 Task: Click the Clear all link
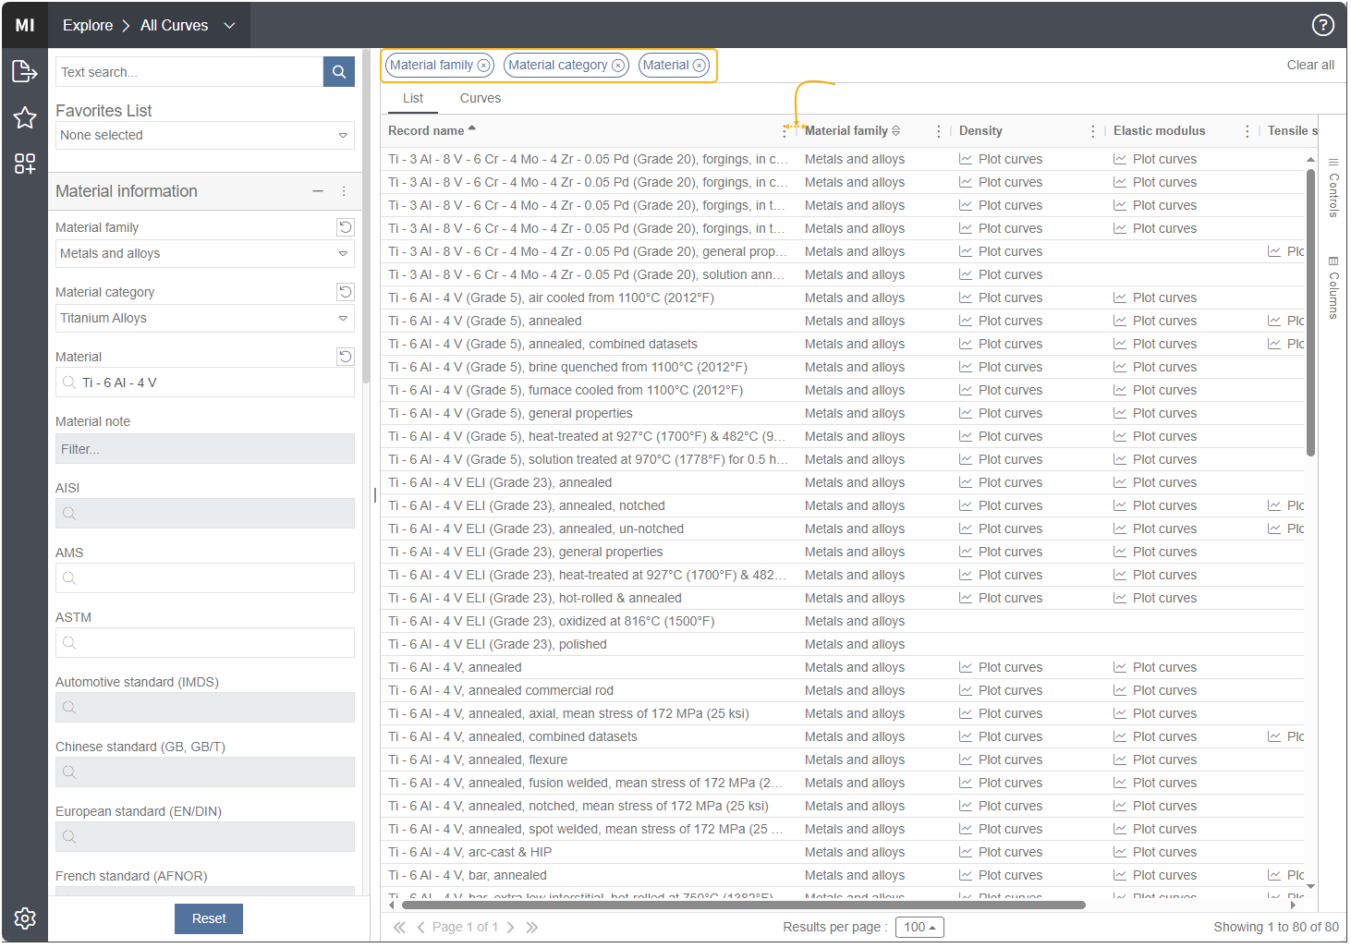(1310, 65)
